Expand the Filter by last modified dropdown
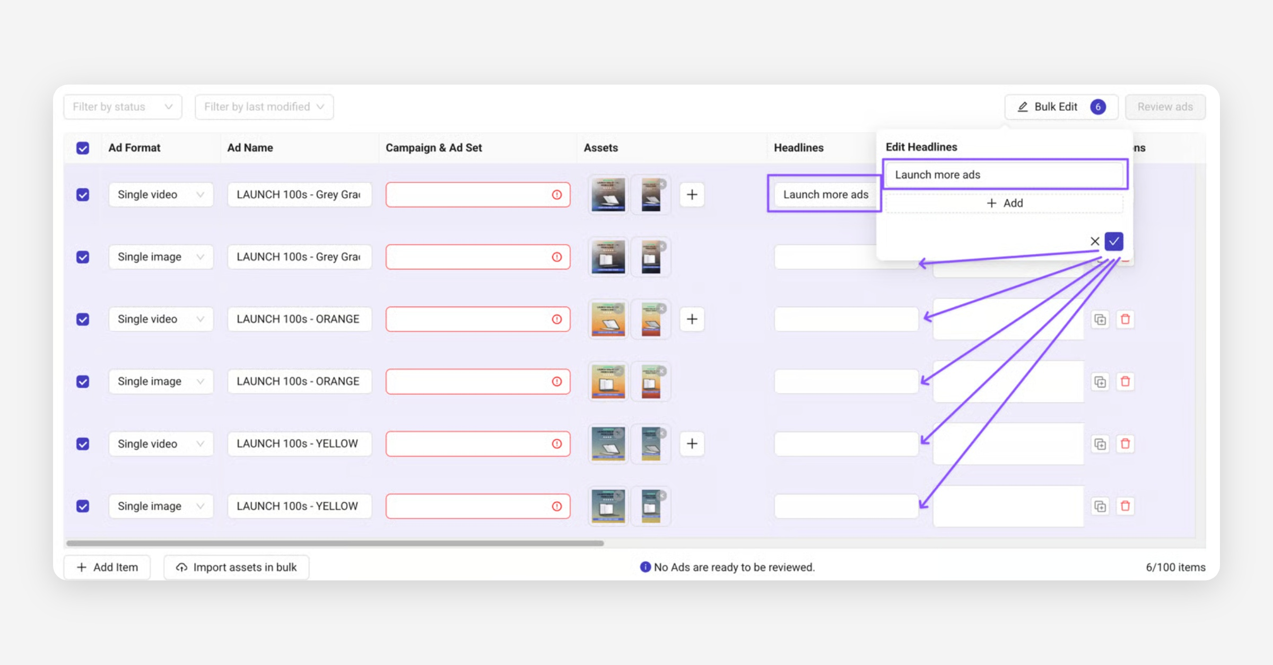1273x665 pixels. pos(264,107)
